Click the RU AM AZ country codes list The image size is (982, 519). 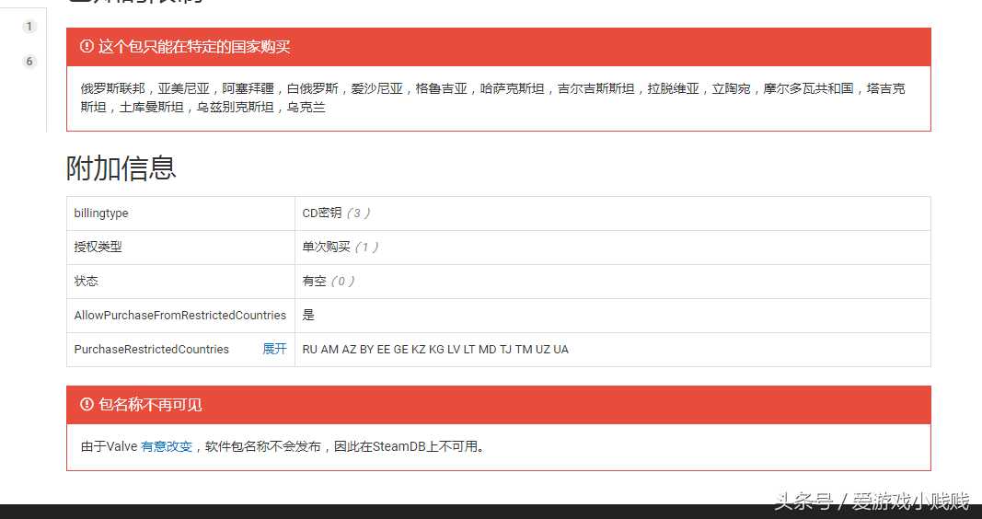click(435, 349)
